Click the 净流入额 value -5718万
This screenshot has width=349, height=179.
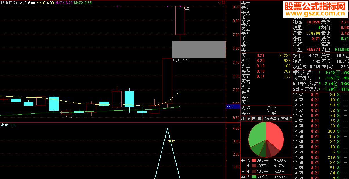point(332,73)
